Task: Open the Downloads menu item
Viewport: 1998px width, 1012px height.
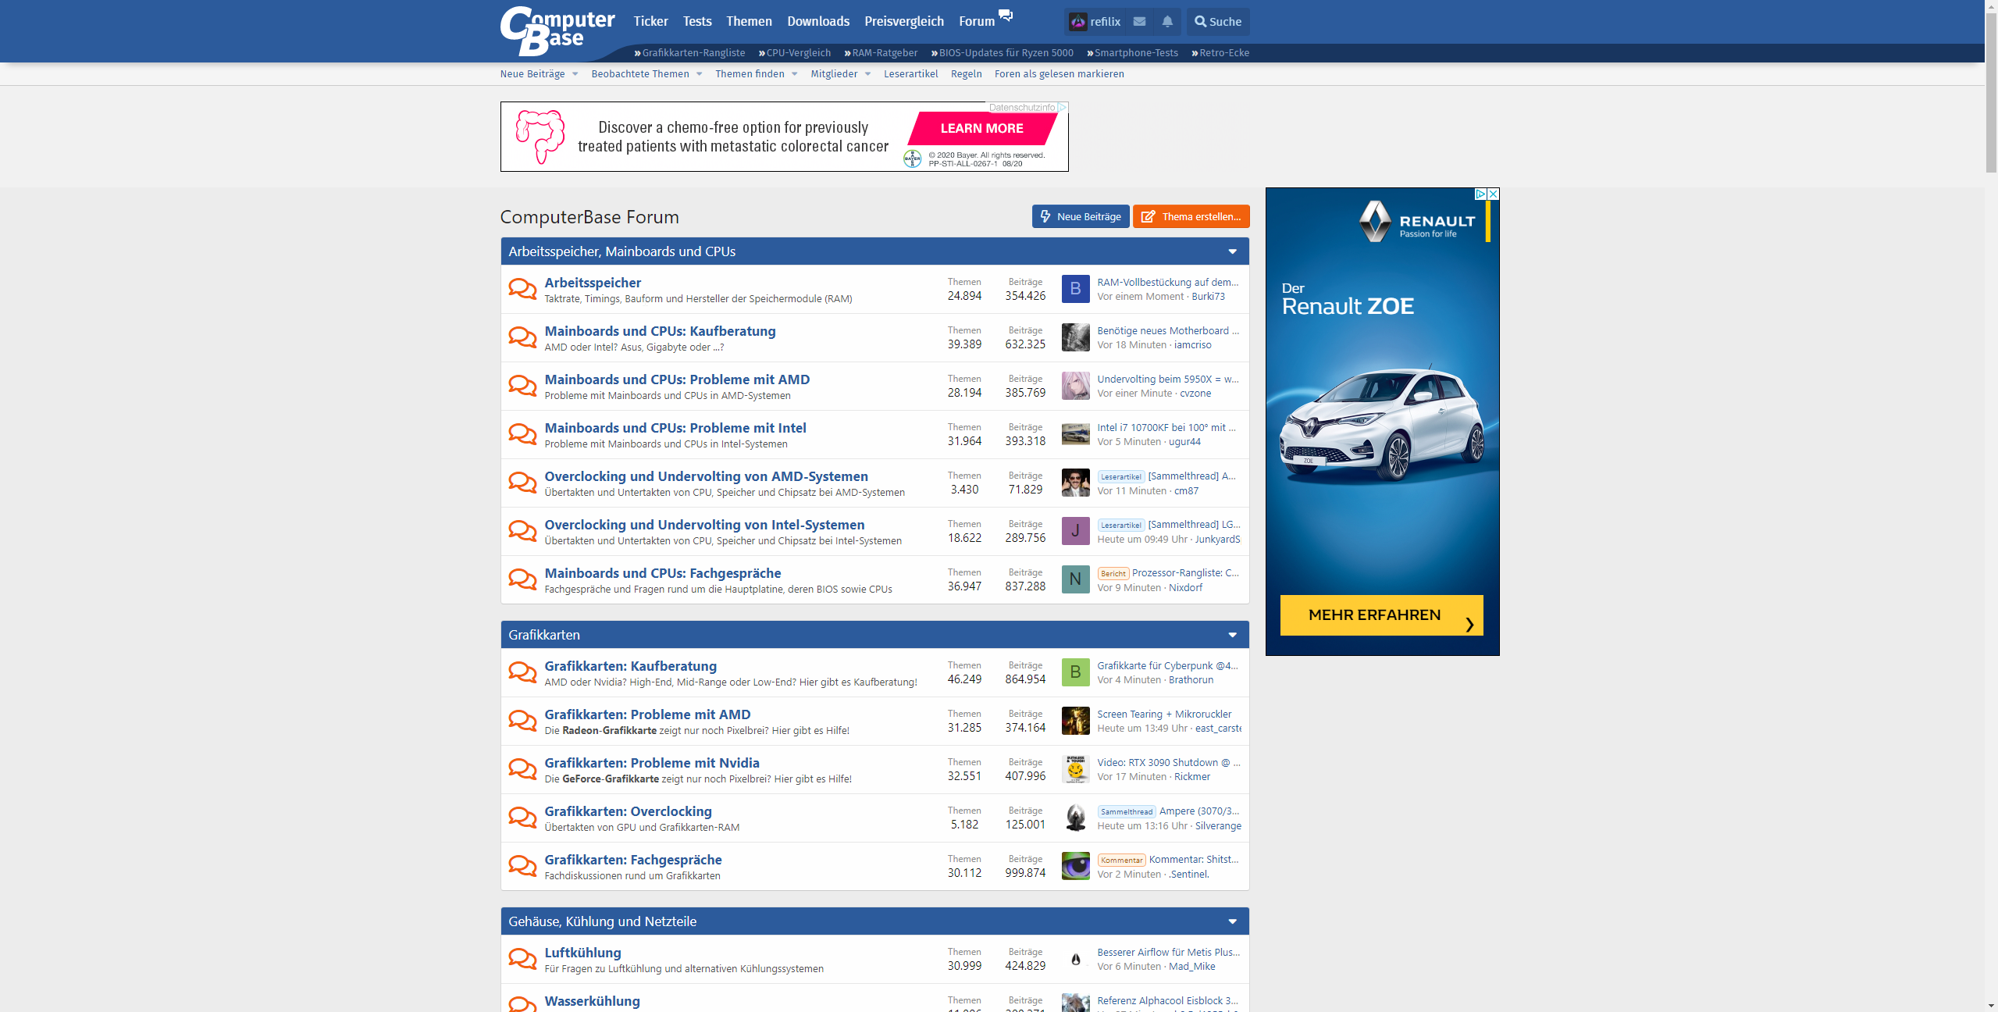Action: pos(817,22)
